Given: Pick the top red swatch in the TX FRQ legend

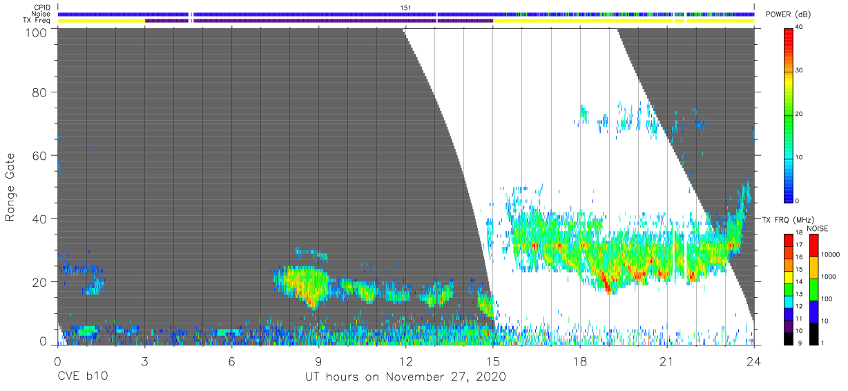Looking at the screenshot, I should [788, 241].
